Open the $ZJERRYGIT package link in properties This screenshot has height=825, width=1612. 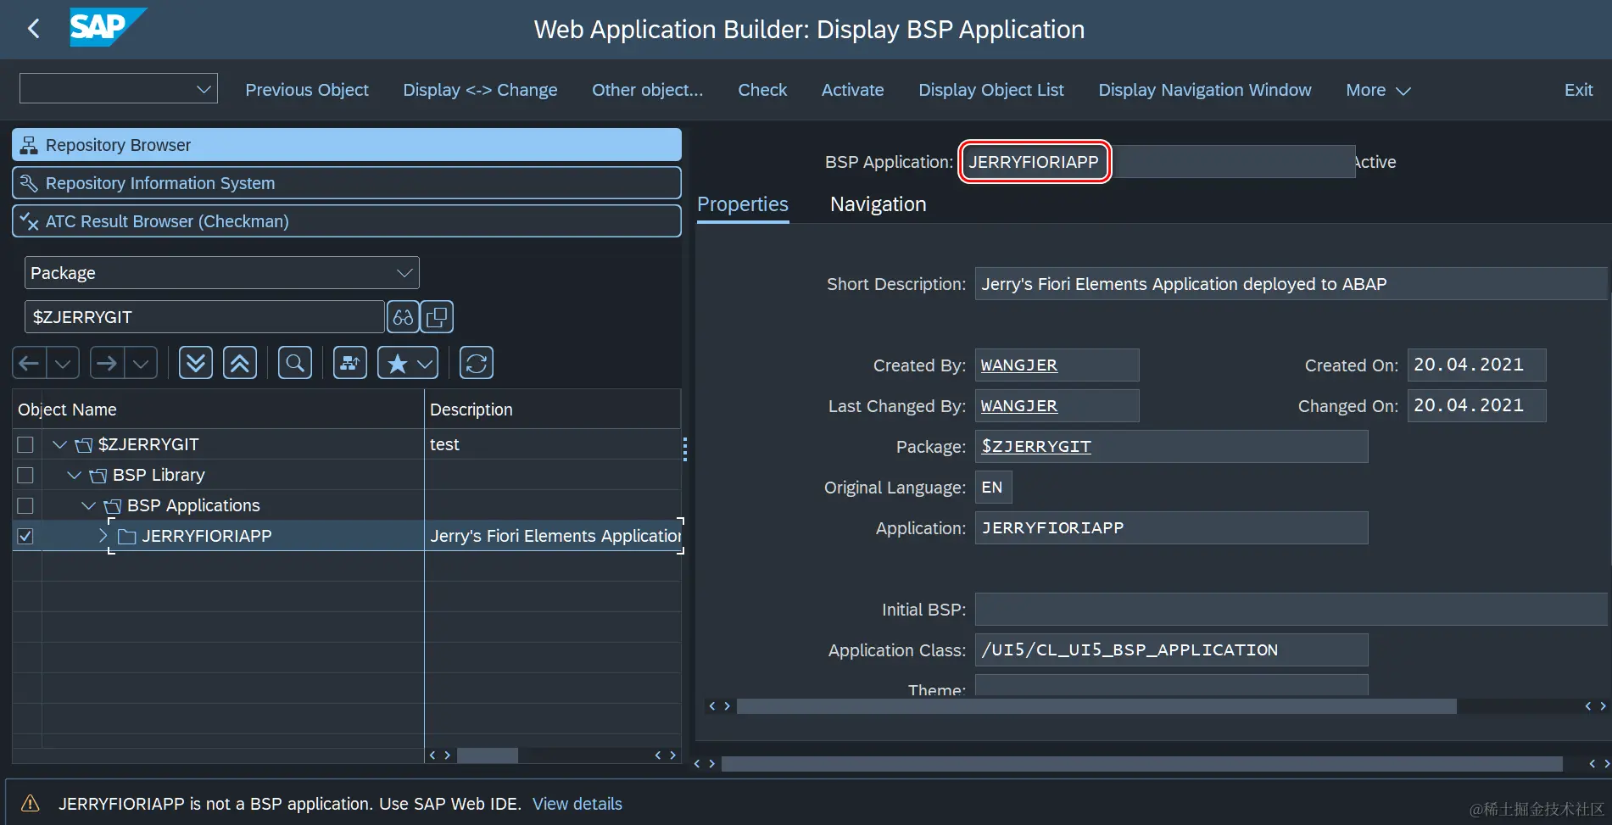(x=1036, y=447)
